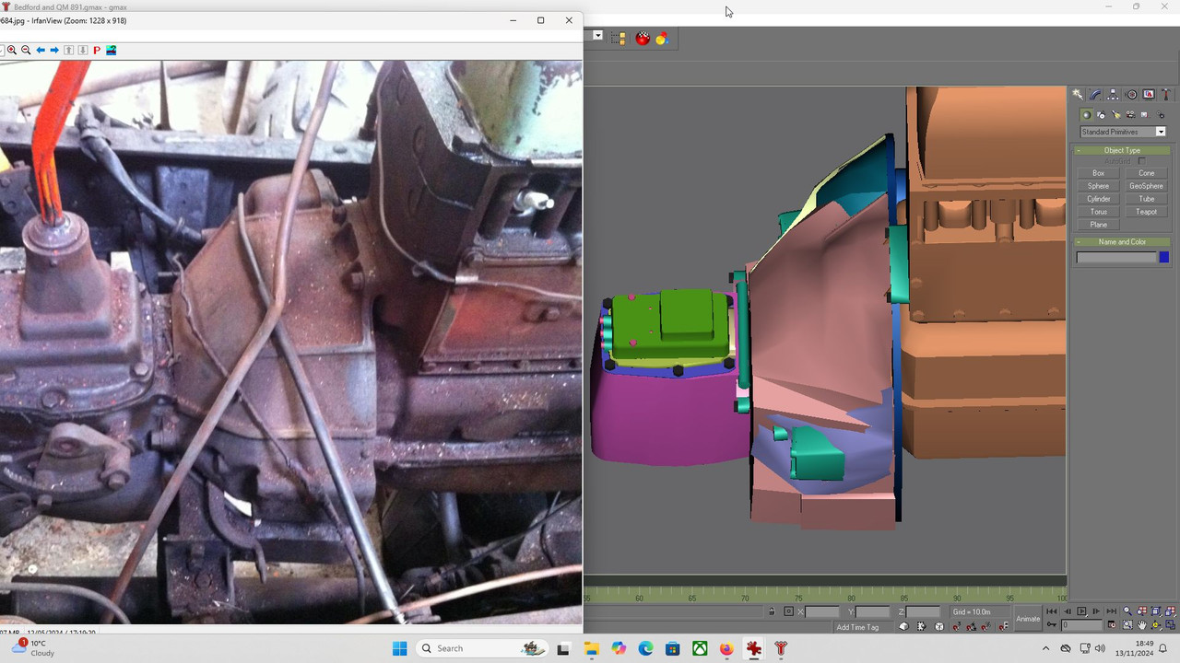Screen dimensions: 1180x663
Task: Collapse the Object Type rollout
Action: [x=1122, y=150]
